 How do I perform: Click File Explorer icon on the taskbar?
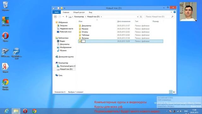tap(16, 111)
